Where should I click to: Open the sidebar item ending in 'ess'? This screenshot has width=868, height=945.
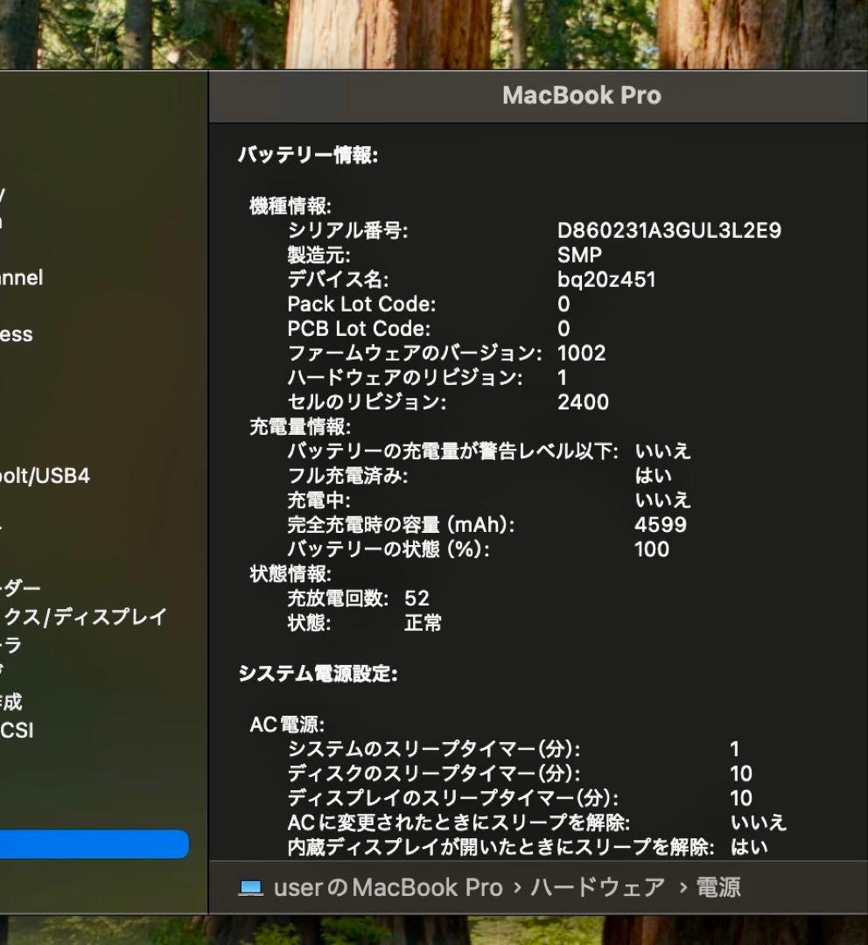tap(17, 334)
